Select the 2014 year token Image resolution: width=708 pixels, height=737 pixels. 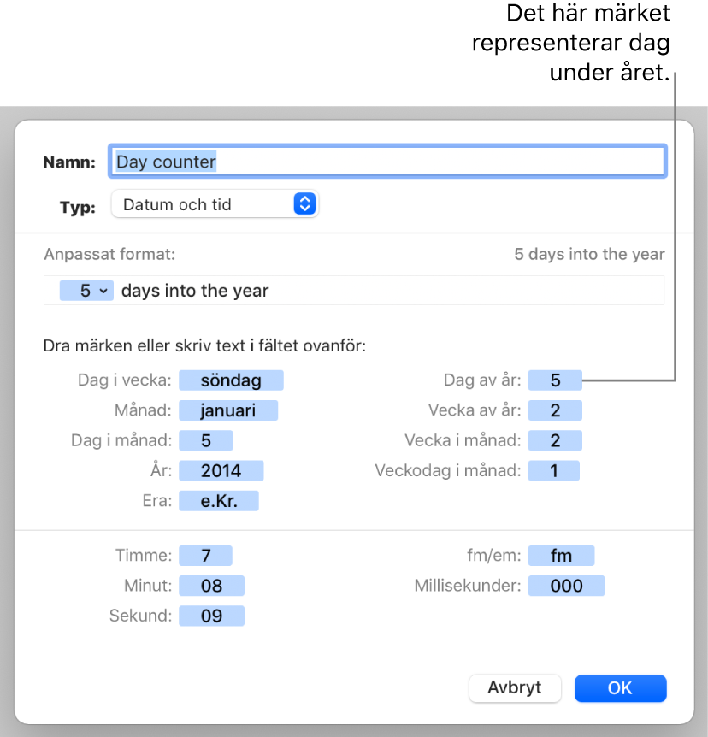pos(221,470)
